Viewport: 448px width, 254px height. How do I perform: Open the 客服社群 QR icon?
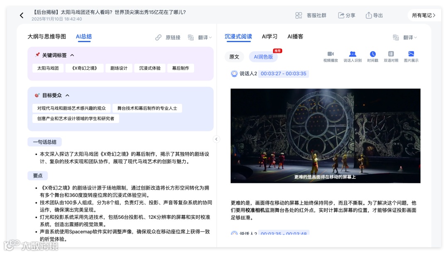point(299,15)
